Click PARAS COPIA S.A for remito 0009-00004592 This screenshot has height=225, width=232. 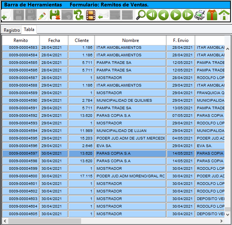[131, 116]
